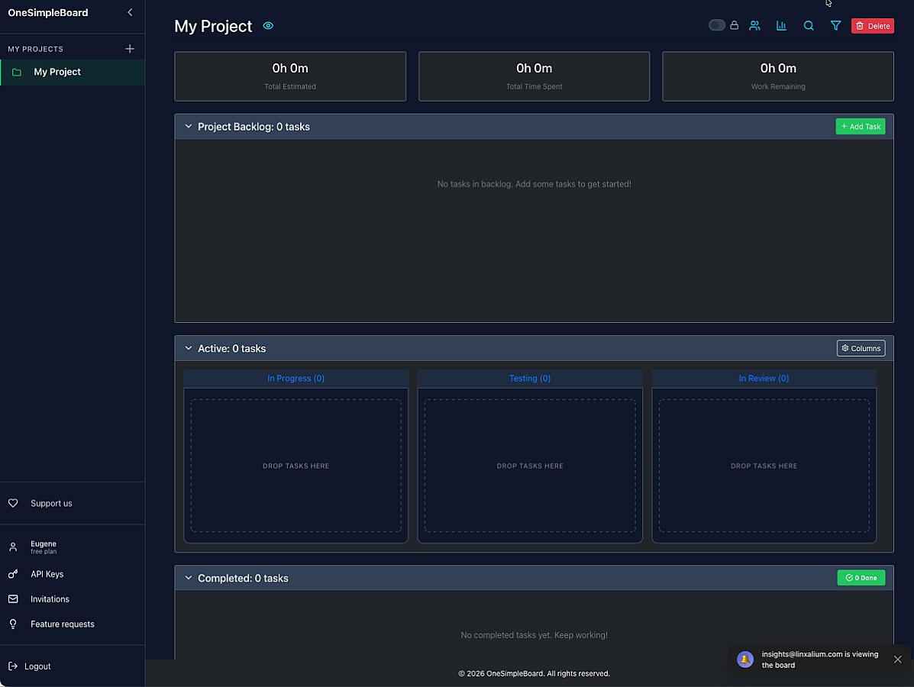Click the In Review drop zone
The image size is (914, 687).
pos(764,466)
